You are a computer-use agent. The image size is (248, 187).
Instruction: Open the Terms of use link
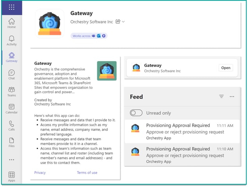(x=87, y=173)
